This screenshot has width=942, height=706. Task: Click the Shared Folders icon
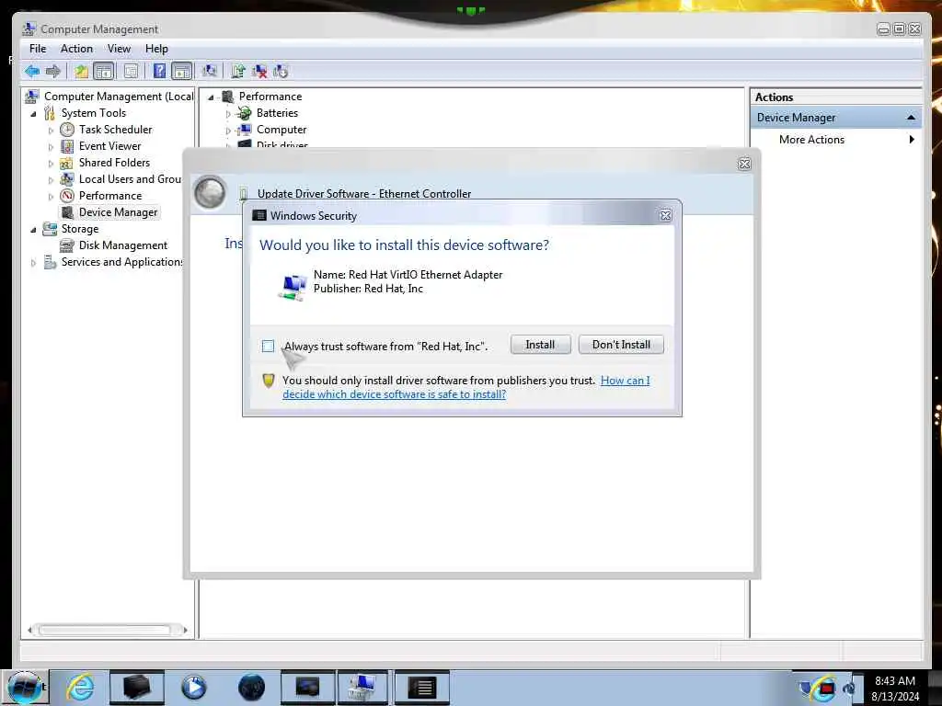(66, 163)
